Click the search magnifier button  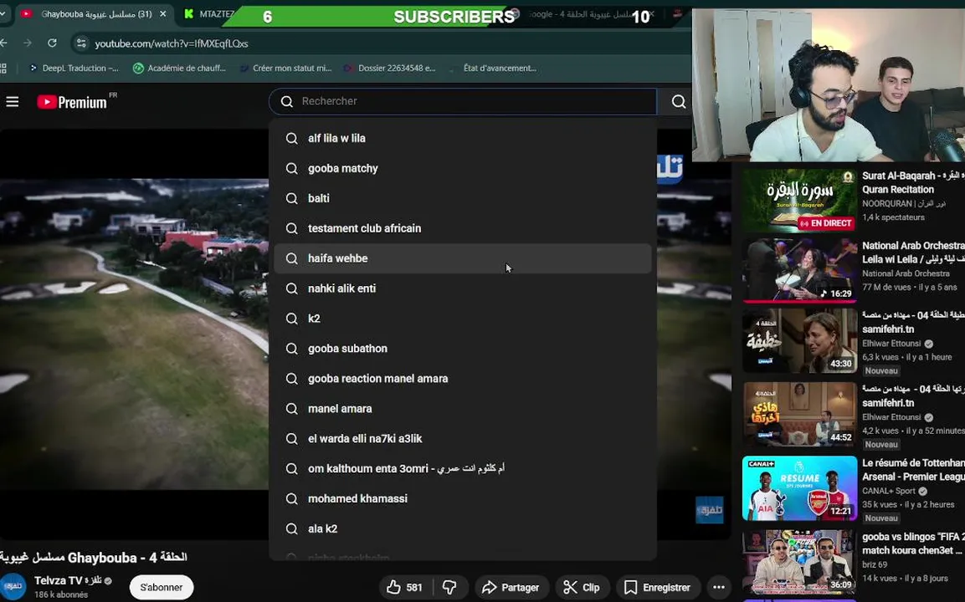pos(678,101)
